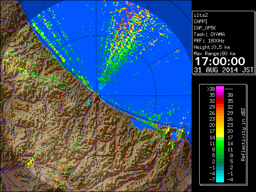Click the '31 AUG 2014 JST' date
Screen dimensions: 256x192
click(224, 70)
